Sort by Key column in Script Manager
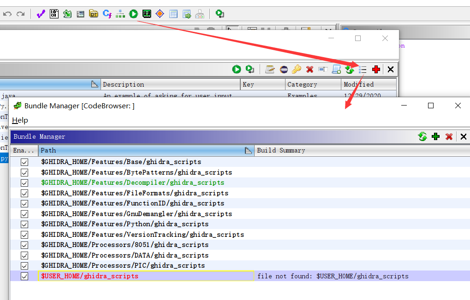470x300 pixels. [x=262, y=84]
